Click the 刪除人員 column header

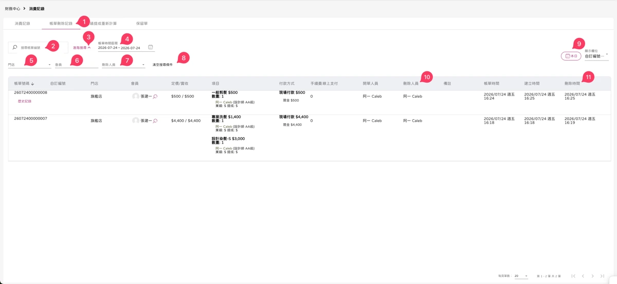[411, 83]
